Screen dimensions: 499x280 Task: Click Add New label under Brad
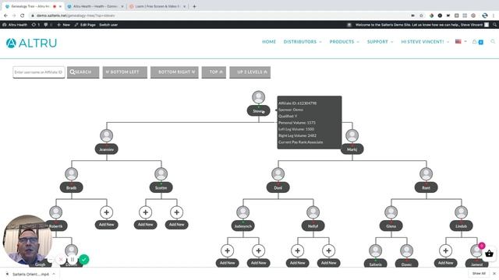click(x=106, y=225)
